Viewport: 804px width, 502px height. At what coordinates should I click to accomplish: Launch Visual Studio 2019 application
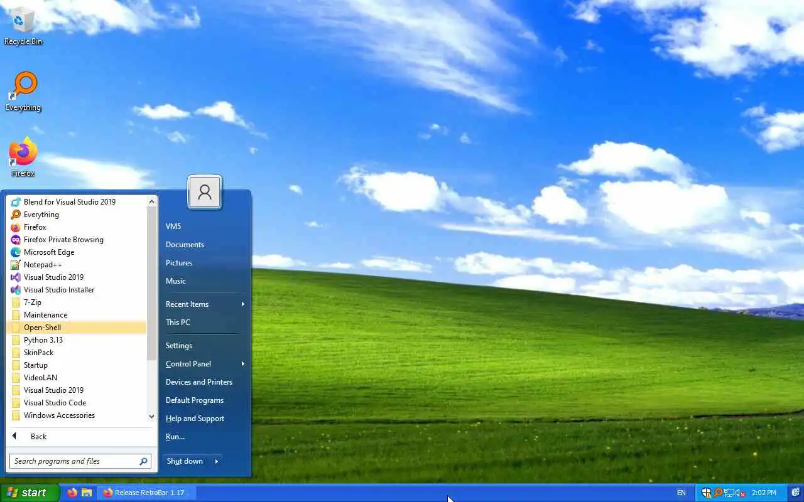77,277
